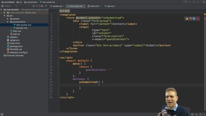Fold the template block on line 1
The image size is (206, 116).
pyautogui.click(x=59, y=15)
